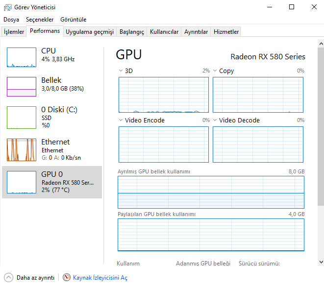Open the Copy graph engine dropdown

[215, 71]
